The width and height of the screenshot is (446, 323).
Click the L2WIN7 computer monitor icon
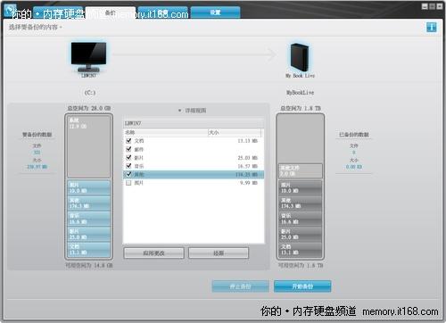tap(88, 57)
